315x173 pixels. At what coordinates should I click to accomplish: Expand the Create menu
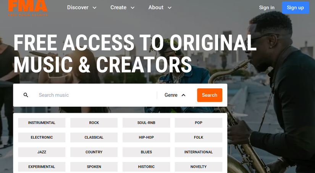coord(122,7)
